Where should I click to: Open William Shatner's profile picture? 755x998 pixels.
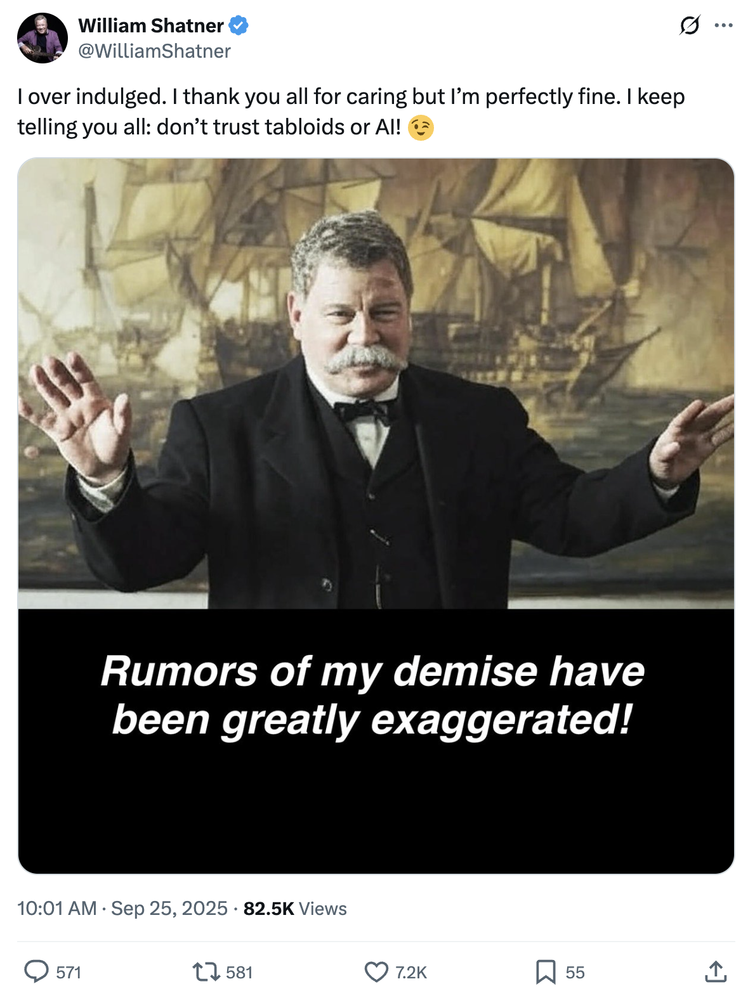43,38
